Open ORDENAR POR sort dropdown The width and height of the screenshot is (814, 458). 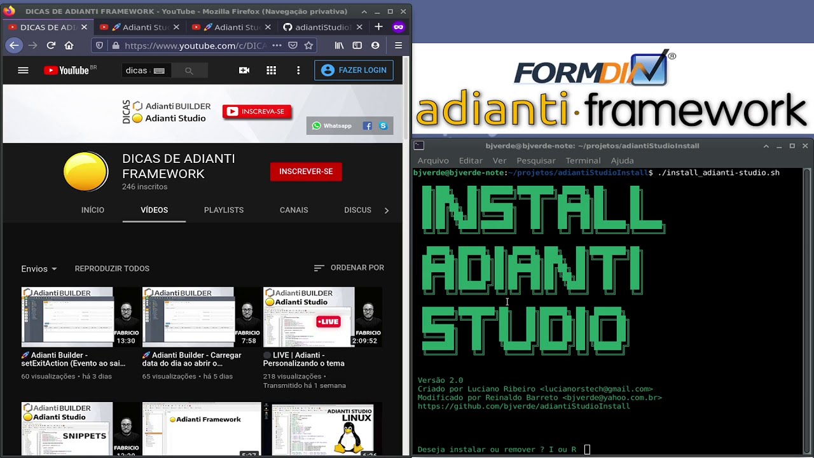[349, 268]
